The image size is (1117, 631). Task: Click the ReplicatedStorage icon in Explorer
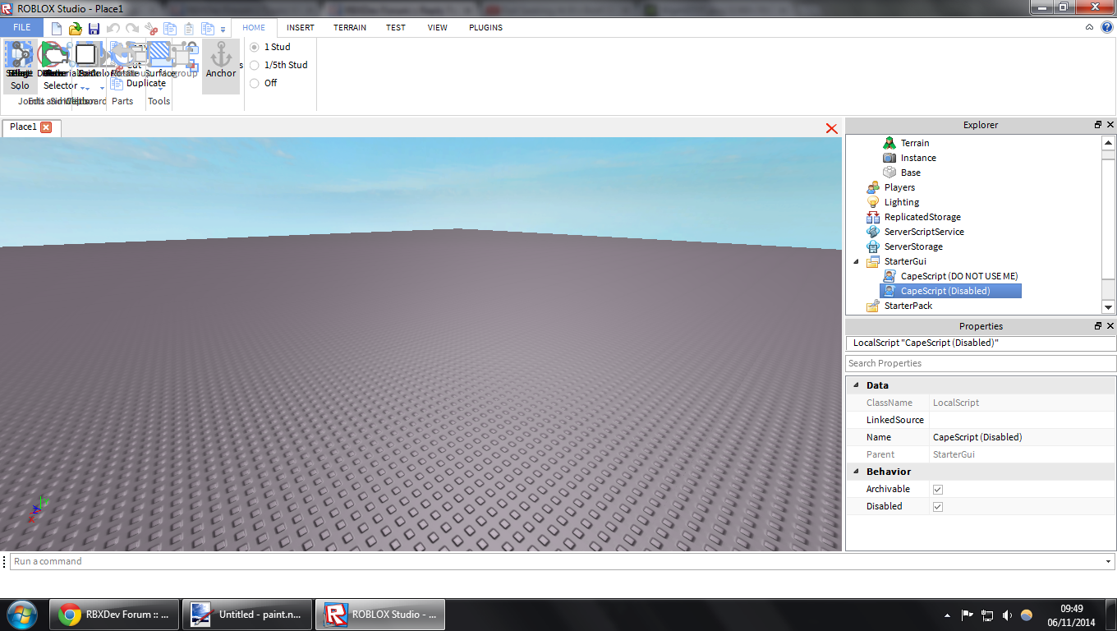pos(873,217)
